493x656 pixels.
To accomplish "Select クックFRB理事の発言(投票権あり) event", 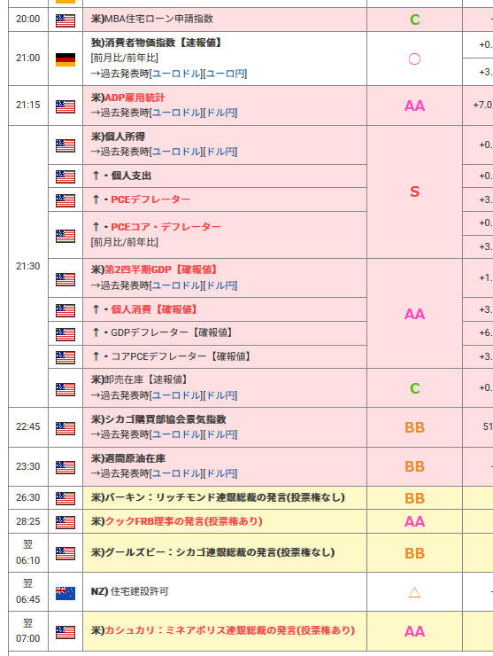I will (177, 521).
